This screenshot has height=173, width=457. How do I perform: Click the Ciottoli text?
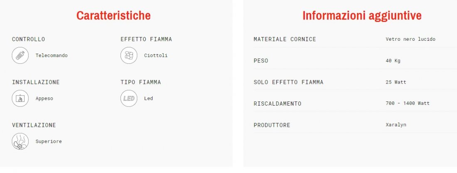point(156,55)
